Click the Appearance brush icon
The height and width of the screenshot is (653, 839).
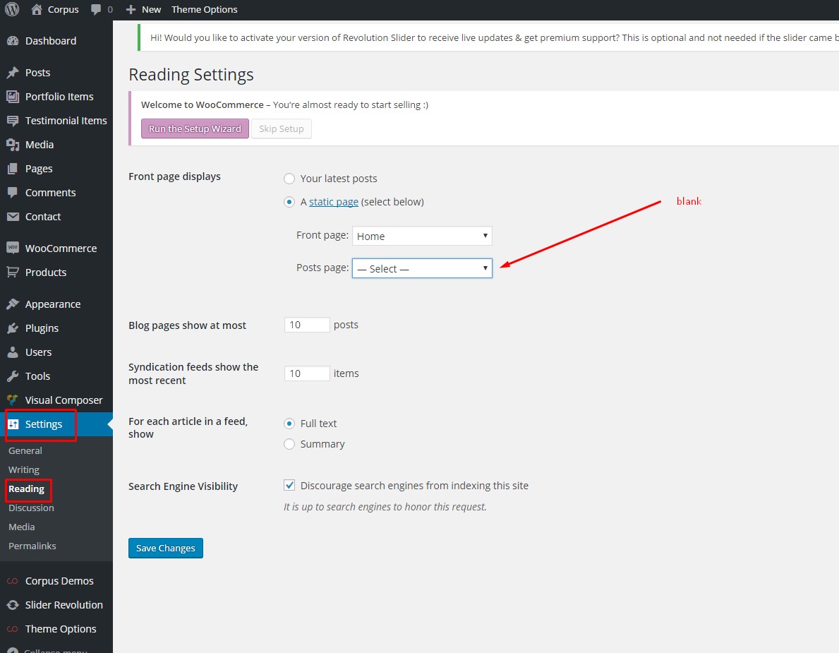point(13,304)
